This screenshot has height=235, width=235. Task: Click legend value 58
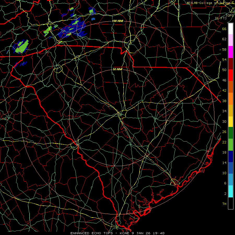pyautogui.click(x=224, y=49)
